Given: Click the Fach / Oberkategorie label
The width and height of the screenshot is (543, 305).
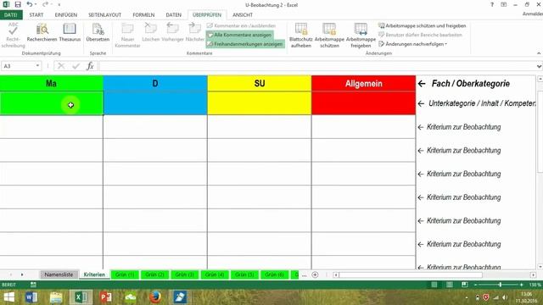Looking at the screenshot, I should (x=471, y=83).
